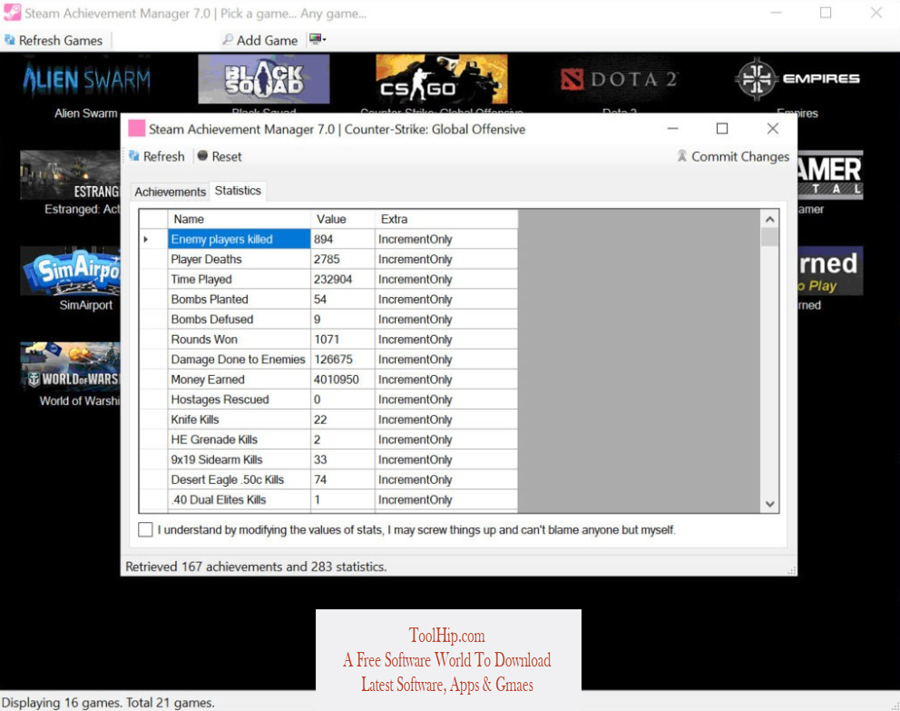
Task: Click the Refresh Games toolbar button
Action: click(54, 40)
